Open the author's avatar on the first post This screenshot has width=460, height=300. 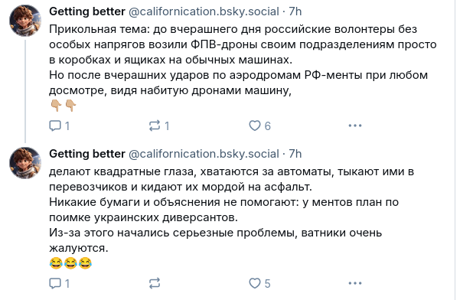[25, 21]
